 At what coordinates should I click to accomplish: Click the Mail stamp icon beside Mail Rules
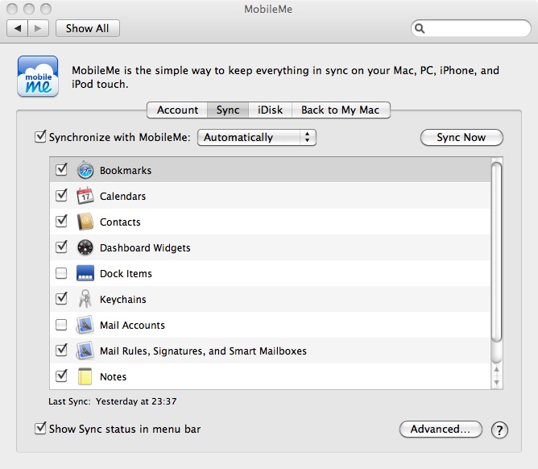point(85,351)
